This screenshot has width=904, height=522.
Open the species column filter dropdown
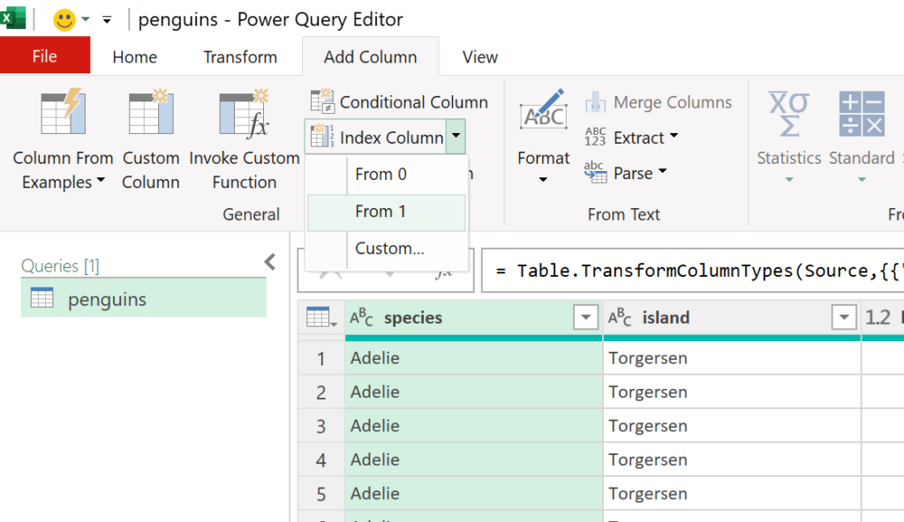click(585, 317)
